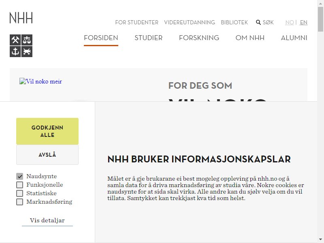Click the Funksjonelle label text

coord(45,185)
